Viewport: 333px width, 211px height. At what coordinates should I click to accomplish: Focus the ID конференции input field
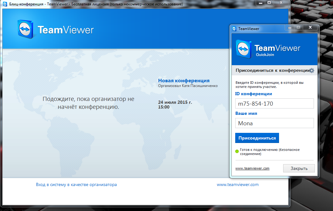274,103
